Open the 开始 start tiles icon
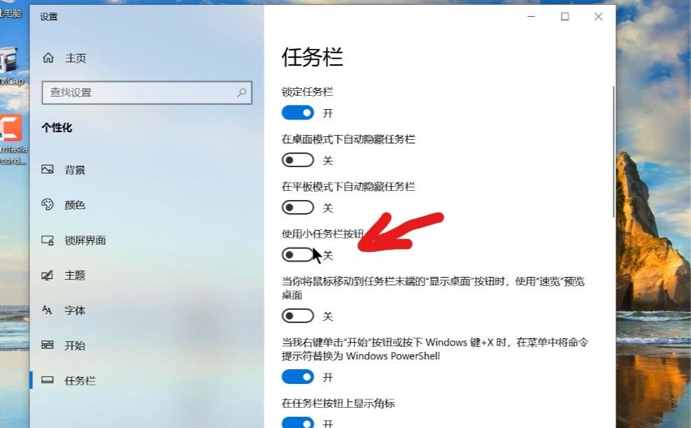 (x=48, y=345)
